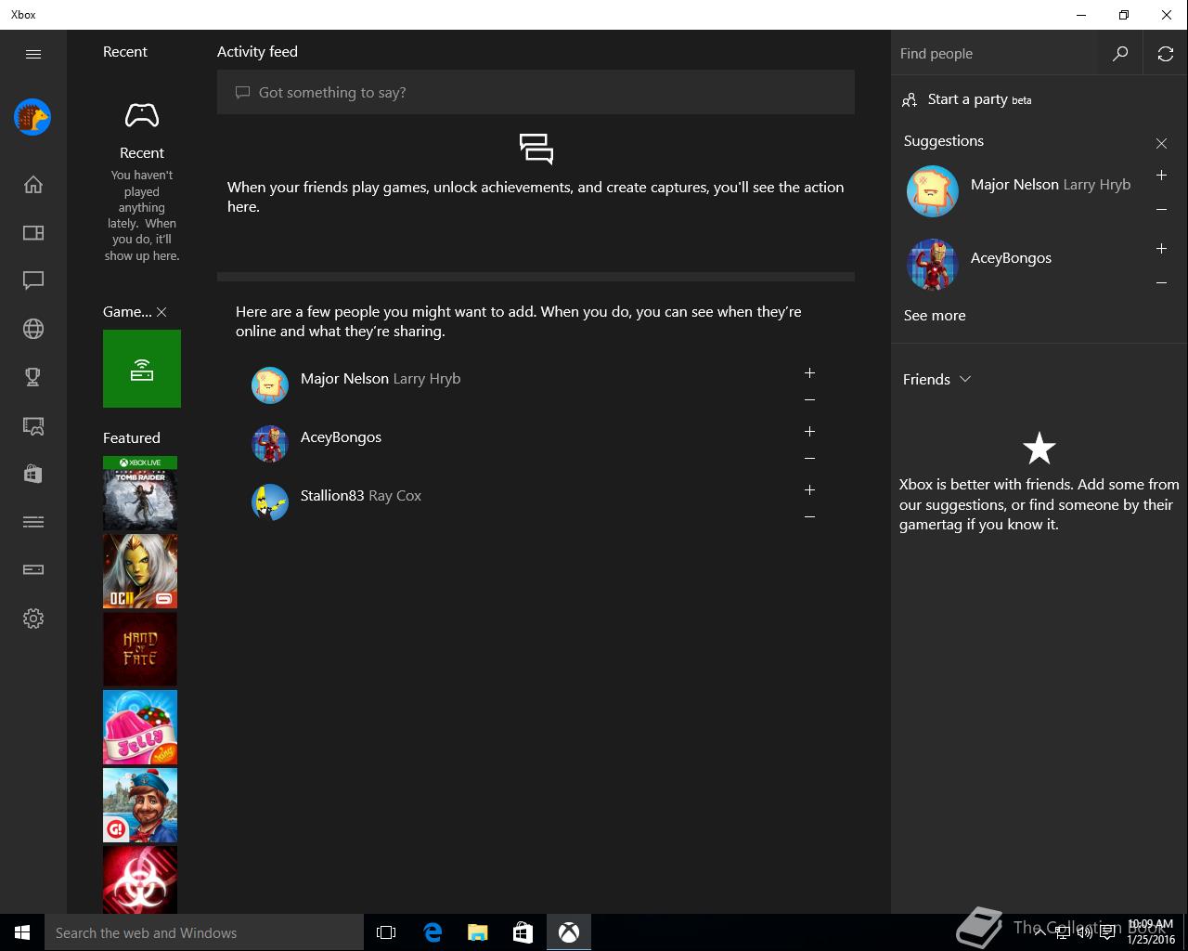
Task: Open My games sidebar icon
Action: (x=33, y=233)
